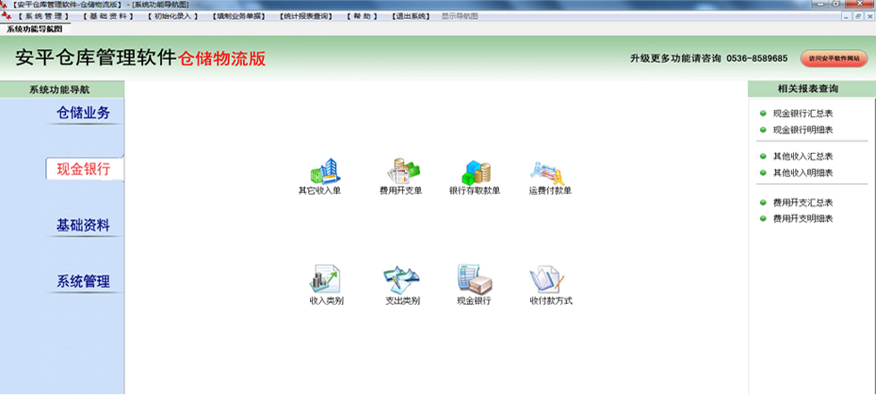Select 系统管理 in the navigation sidebar

(83, 282)
